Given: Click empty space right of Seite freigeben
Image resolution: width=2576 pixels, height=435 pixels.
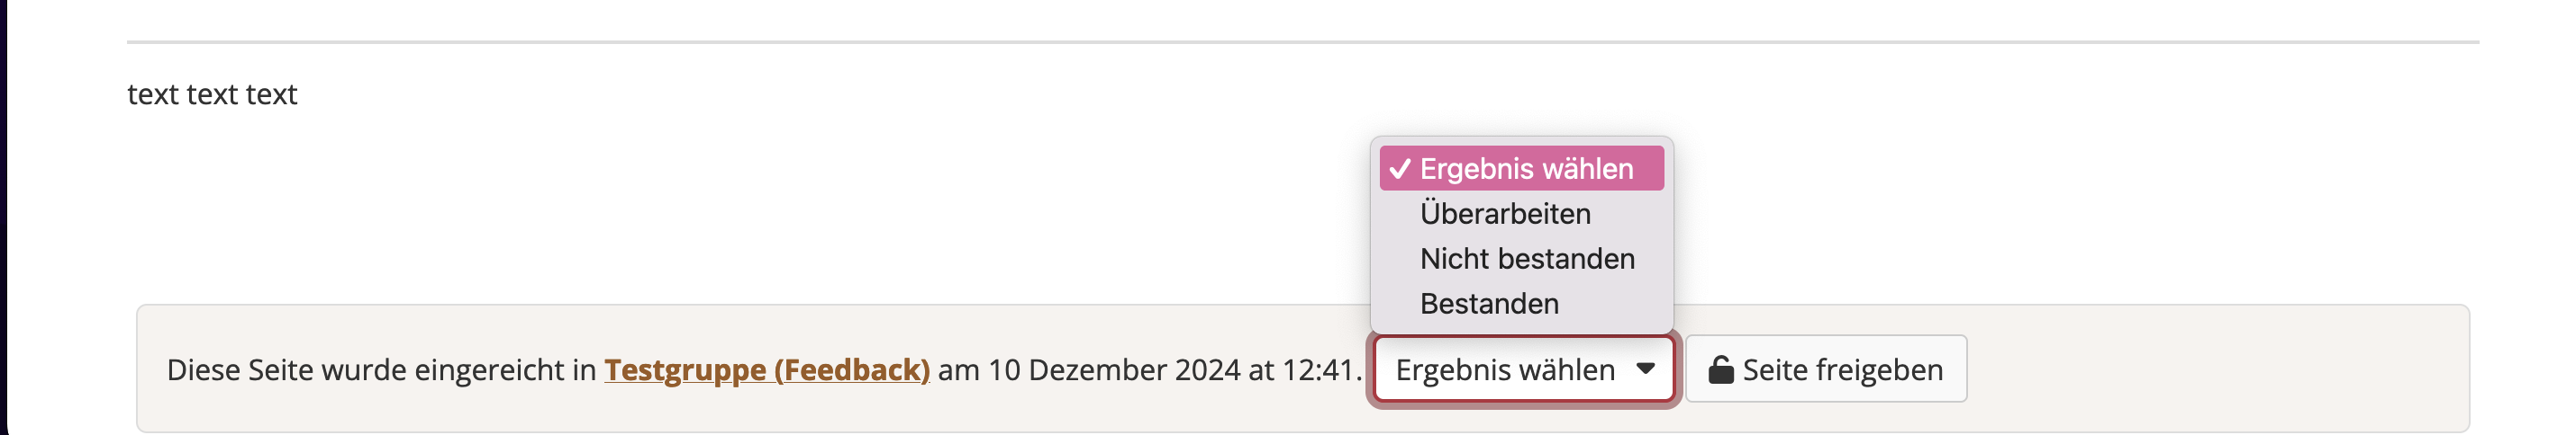Looking at the screenshot, I should click(2200, 369).
